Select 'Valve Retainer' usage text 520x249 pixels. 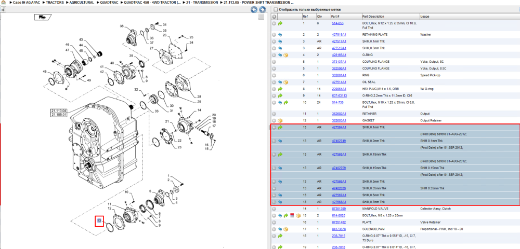430,222
